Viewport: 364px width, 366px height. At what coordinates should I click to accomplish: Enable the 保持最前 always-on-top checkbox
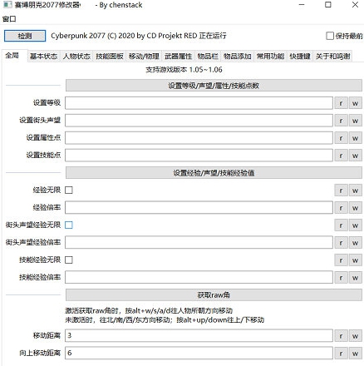pos(330,36)
